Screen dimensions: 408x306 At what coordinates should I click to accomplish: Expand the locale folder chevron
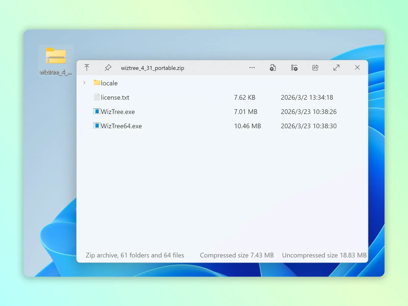[84, 83]
